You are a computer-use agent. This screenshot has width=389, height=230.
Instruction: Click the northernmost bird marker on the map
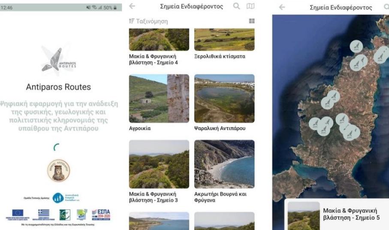(356, 46)
